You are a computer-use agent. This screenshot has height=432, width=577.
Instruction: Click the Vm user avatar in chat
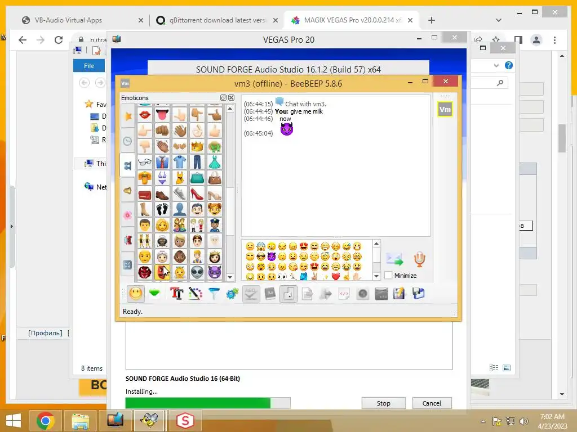(x=445, y=109)
